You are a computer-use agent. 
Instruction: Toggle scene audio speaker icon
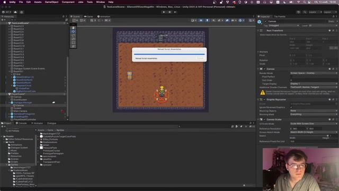(x=213, y=20)
